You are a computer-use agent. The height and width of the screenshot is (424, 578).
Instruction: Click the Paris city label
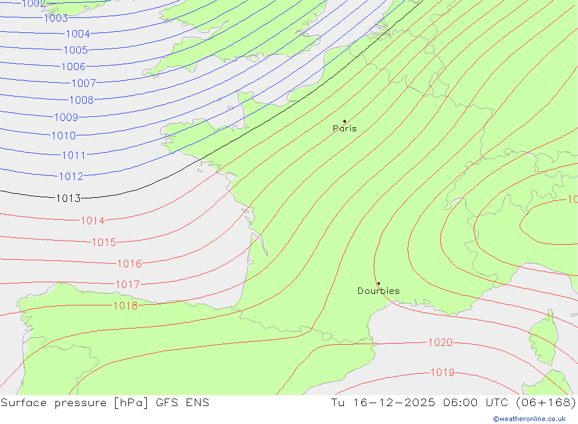[x=344, y=128]
